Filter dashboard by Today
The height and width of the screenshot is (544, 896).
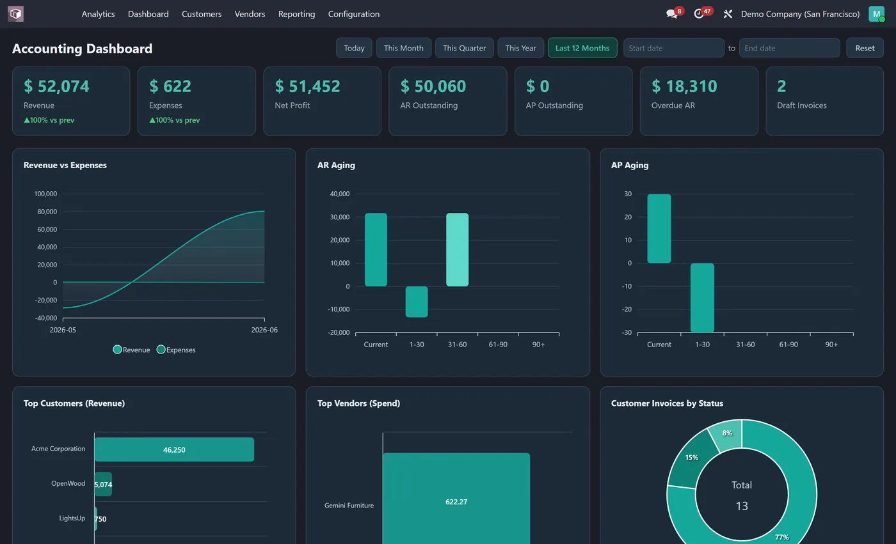354,48
